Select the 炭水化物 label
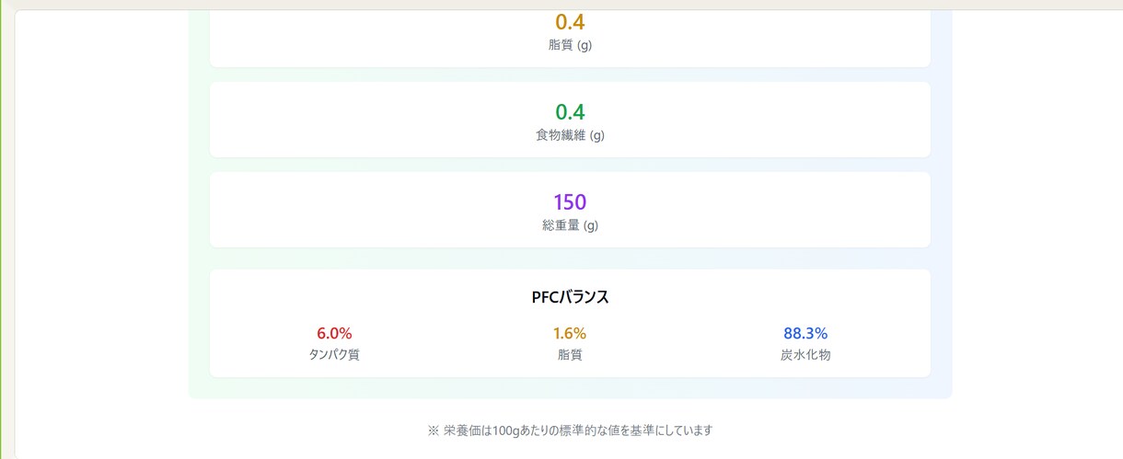The height and width of the screenshot is (459, 1123). [805, 354]
